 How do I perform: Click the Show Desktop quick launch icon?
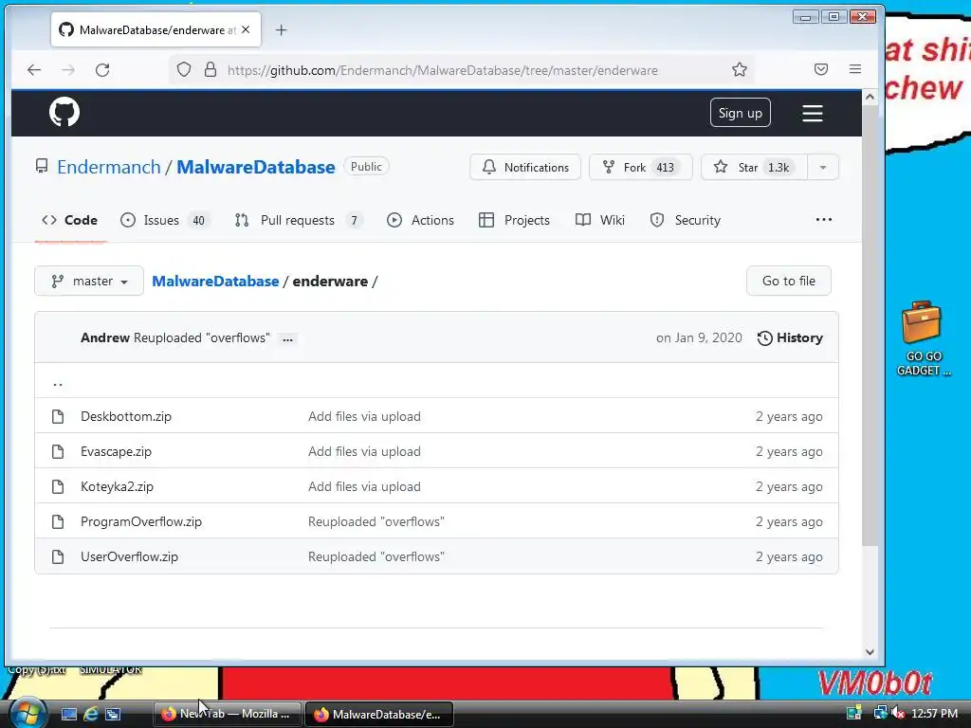[68, 714]
